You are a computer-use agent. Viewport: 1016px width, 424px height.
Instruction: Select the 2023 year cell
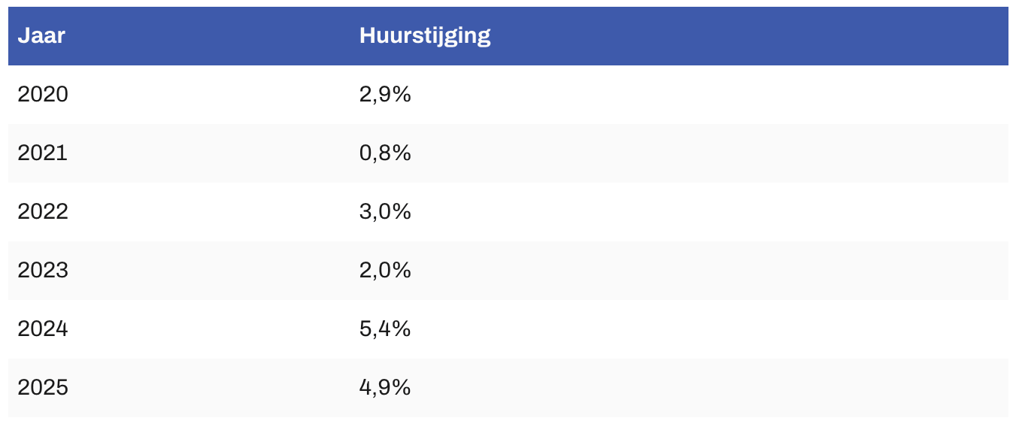[x=43, y=271]
